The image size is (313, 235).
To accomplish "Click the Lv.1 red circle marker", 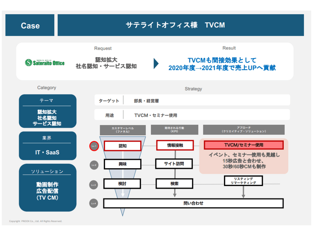I will point(94,146).
